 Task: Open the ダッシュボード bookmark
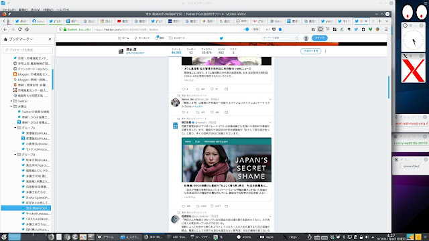tap(32, 69)
